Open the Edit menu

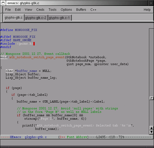tap(18, 10)
